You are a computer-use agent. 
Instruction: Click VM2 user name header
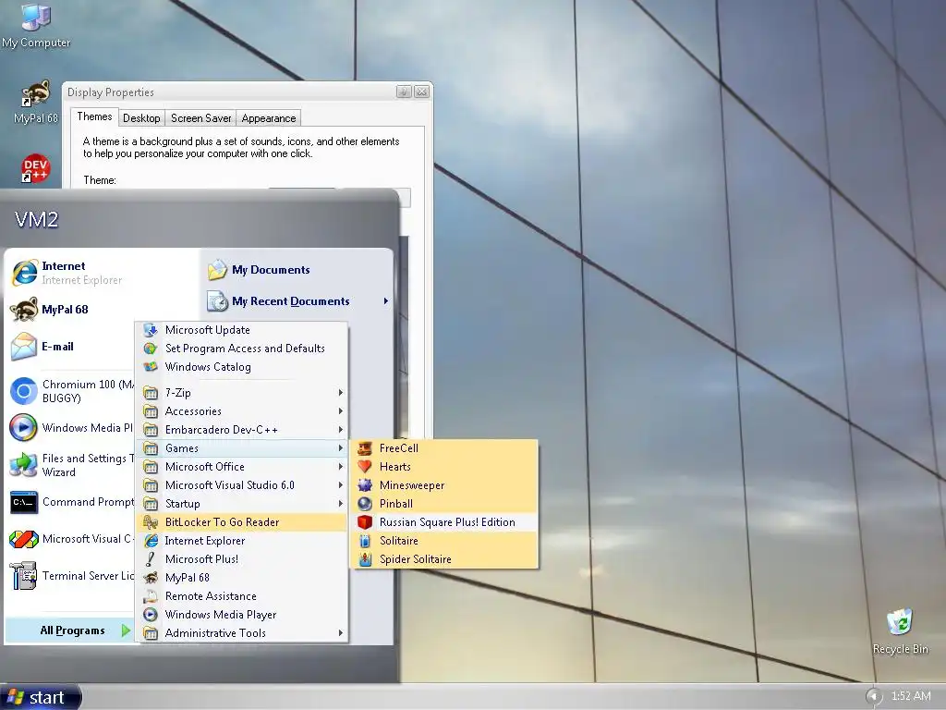[36, 220]
